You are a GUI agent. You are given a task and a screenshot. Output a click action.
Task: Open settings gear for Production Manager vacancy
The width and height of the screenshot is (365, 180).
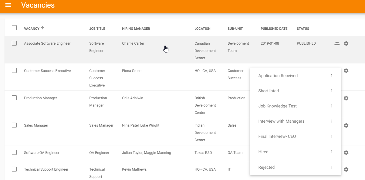point(346,98)
